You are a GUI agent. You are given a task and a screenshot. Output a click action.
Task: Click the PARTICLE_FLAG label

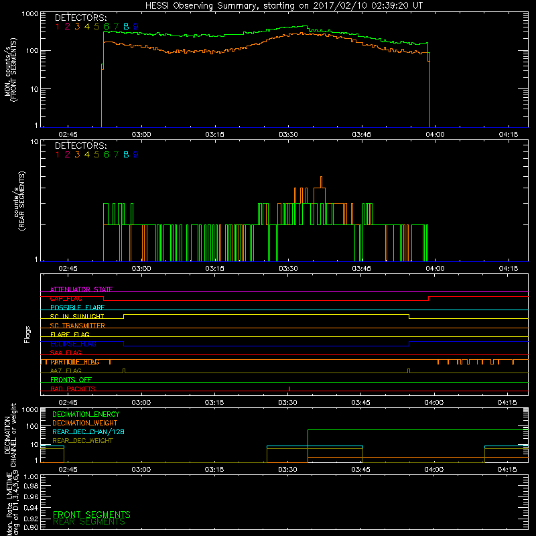coord(75,362)
